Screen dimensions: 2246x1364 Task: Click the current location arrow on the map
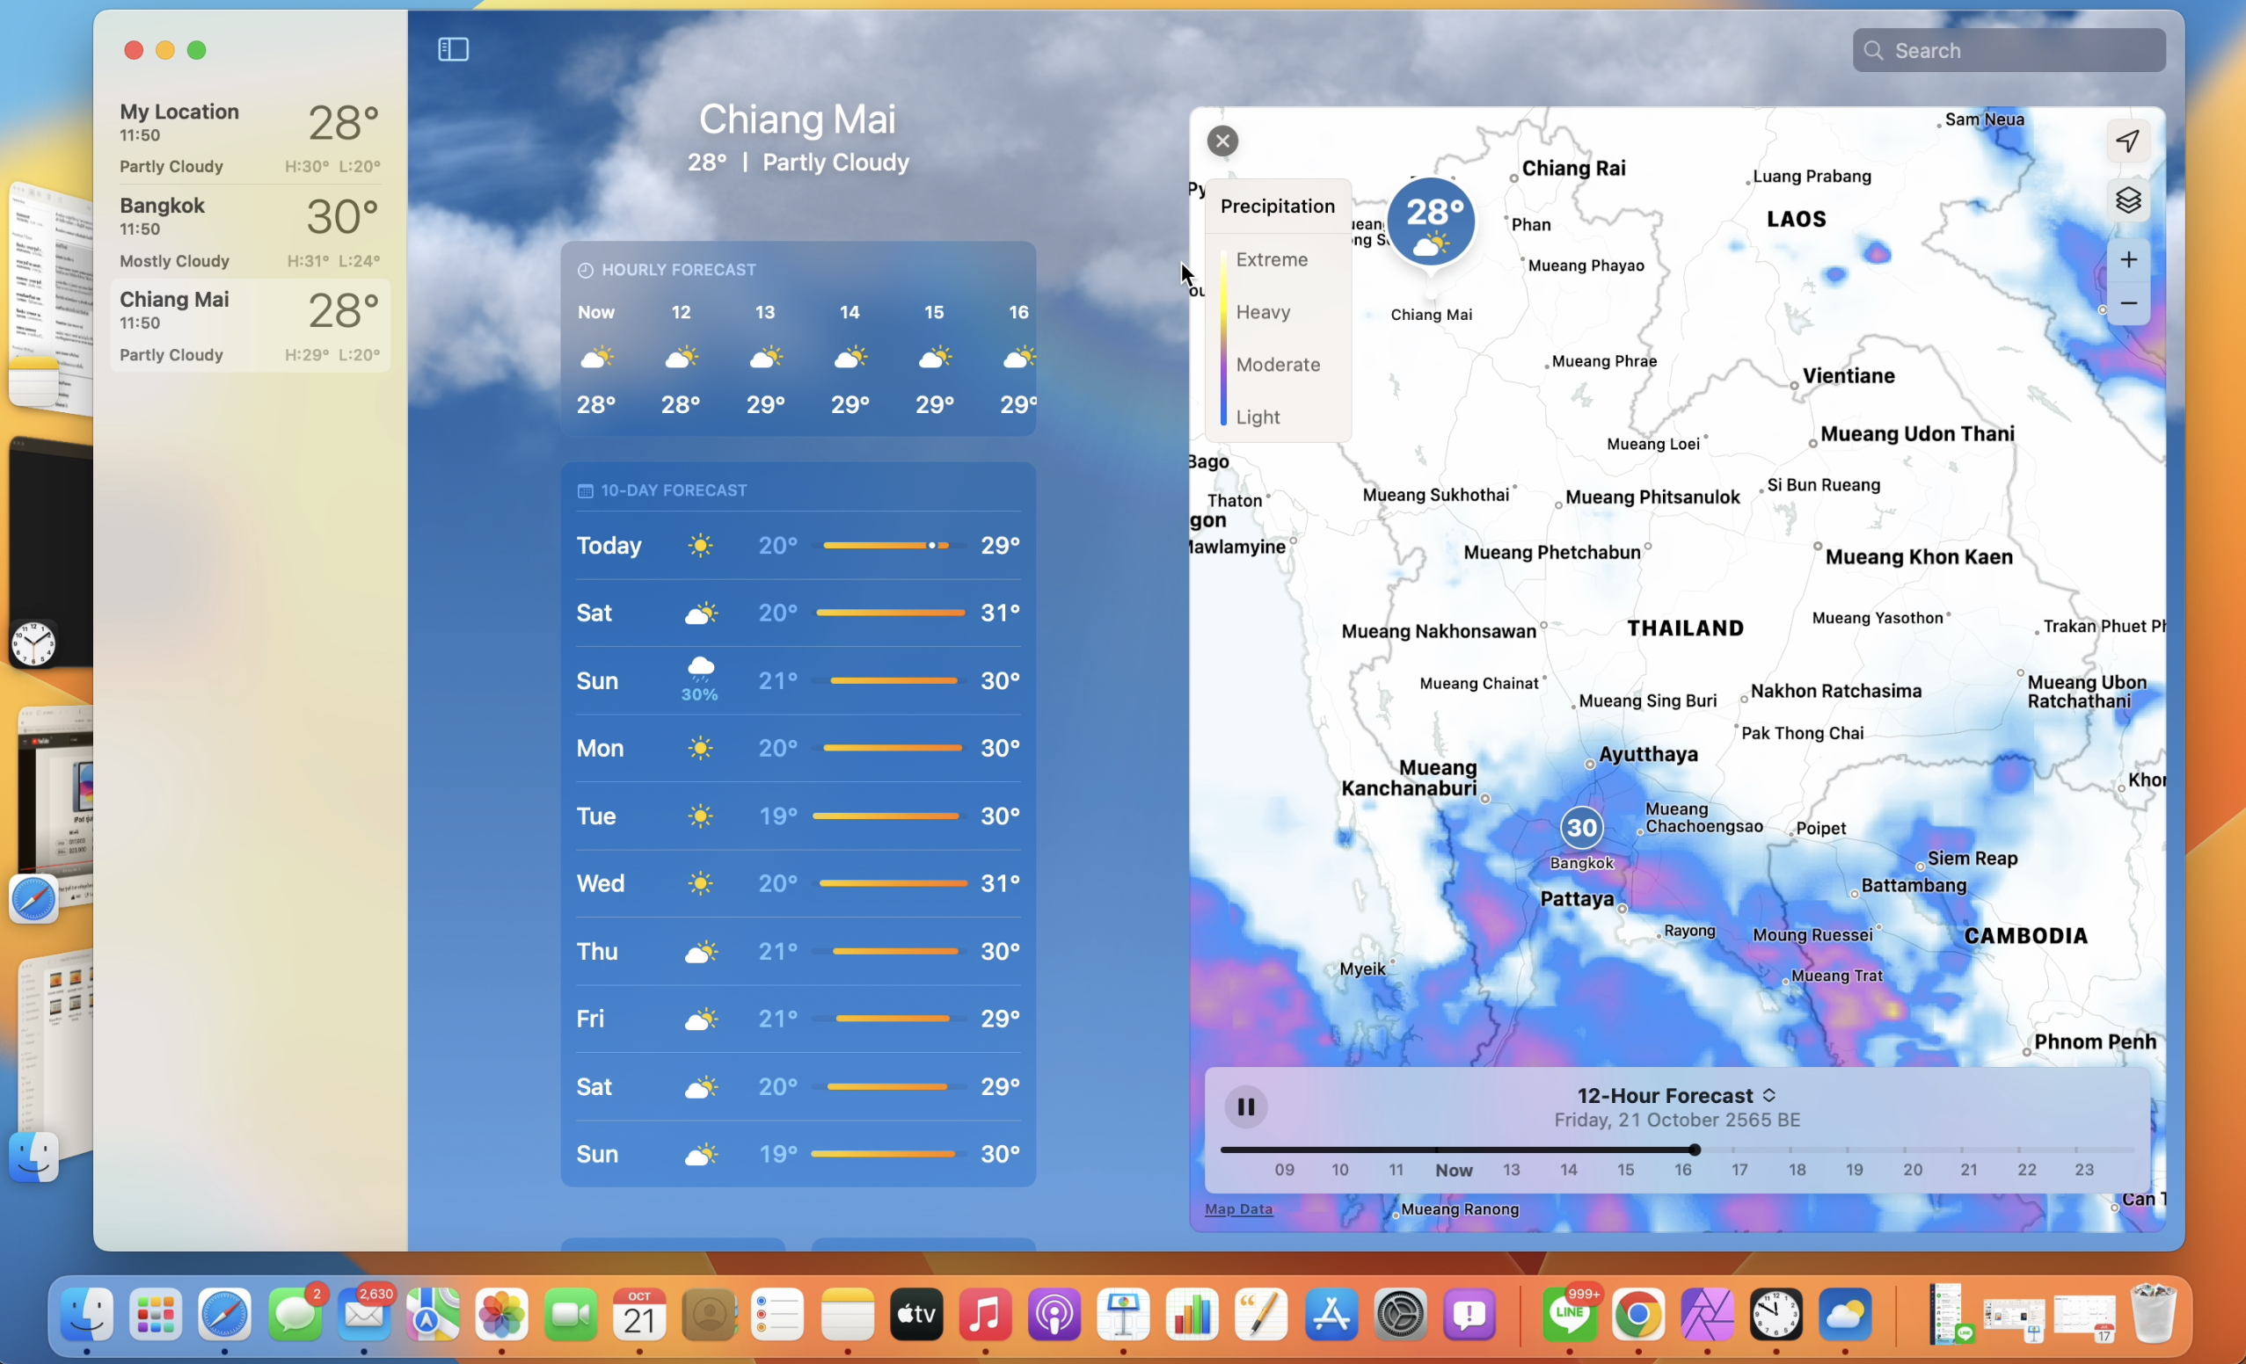pyautogui.click(x=2127, y=141)
